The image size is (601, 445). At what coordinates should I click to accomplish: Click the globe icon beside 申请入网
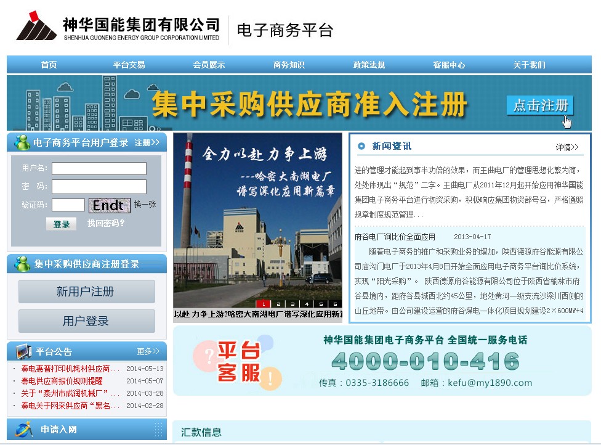tap(24, 429)
